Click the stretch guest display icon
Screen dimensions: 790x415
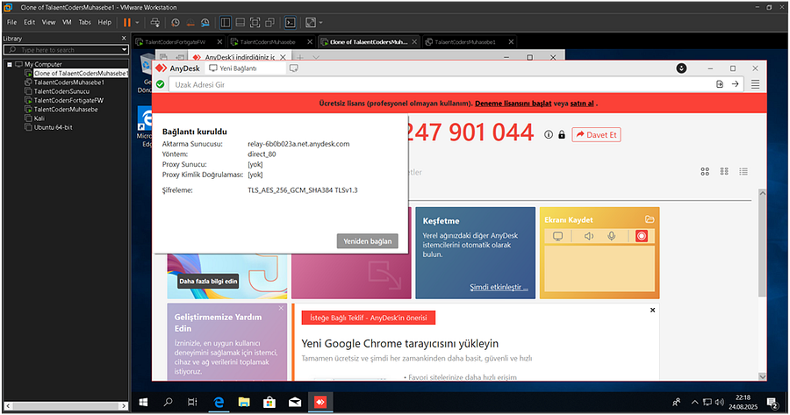311,23
